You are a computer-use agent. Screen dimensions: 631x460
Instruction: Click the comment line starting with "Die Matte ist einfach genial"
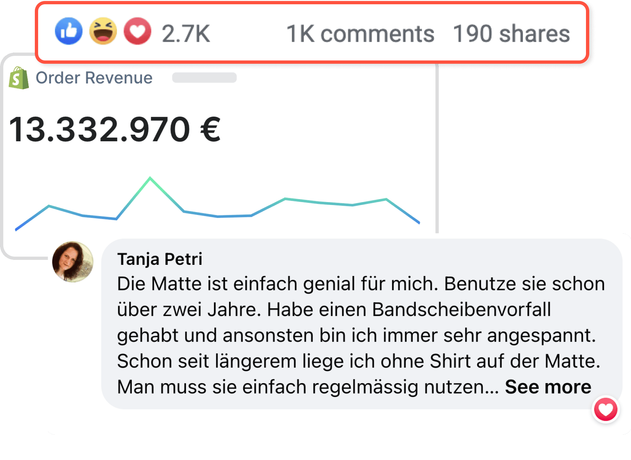click(x=361, y=284)
